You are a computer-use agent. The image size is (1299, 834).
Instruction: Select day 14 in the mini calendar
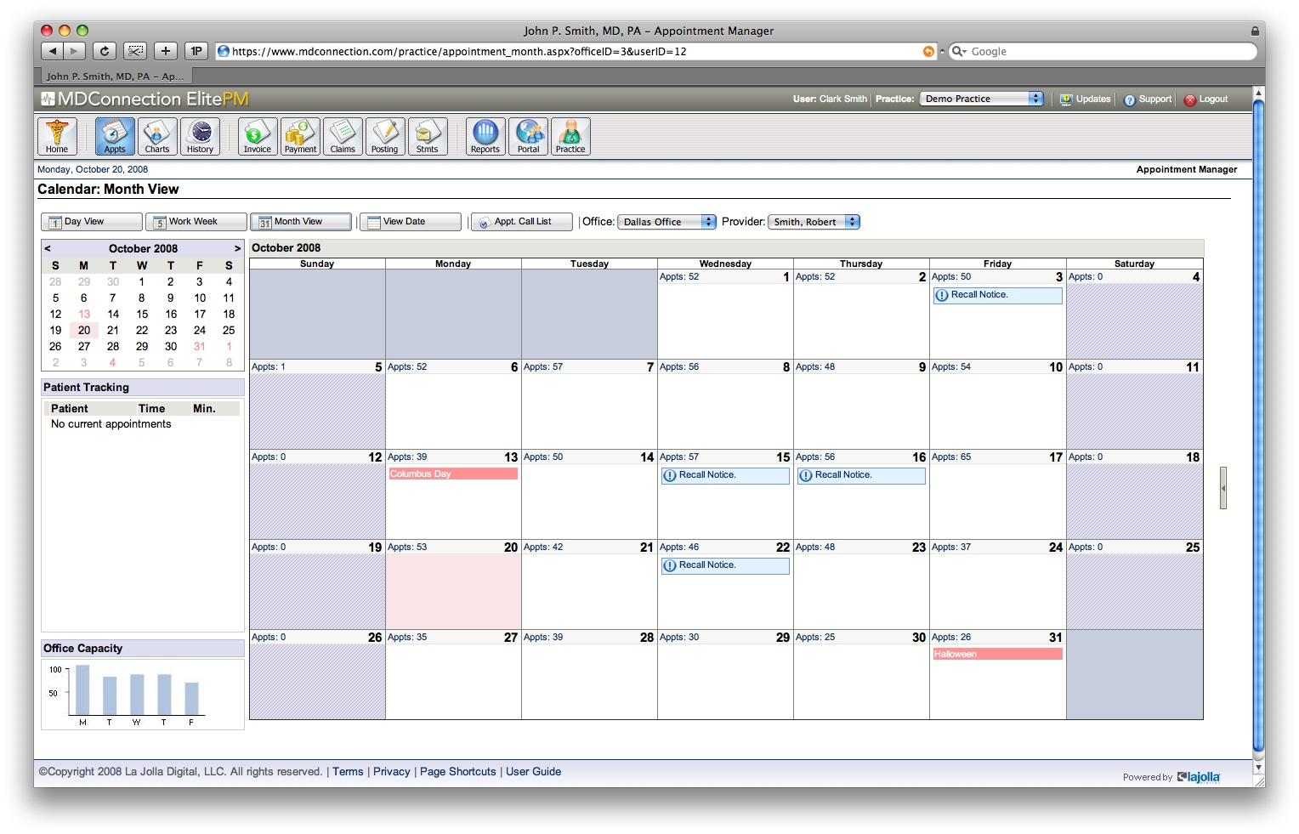tap(113, 315)
